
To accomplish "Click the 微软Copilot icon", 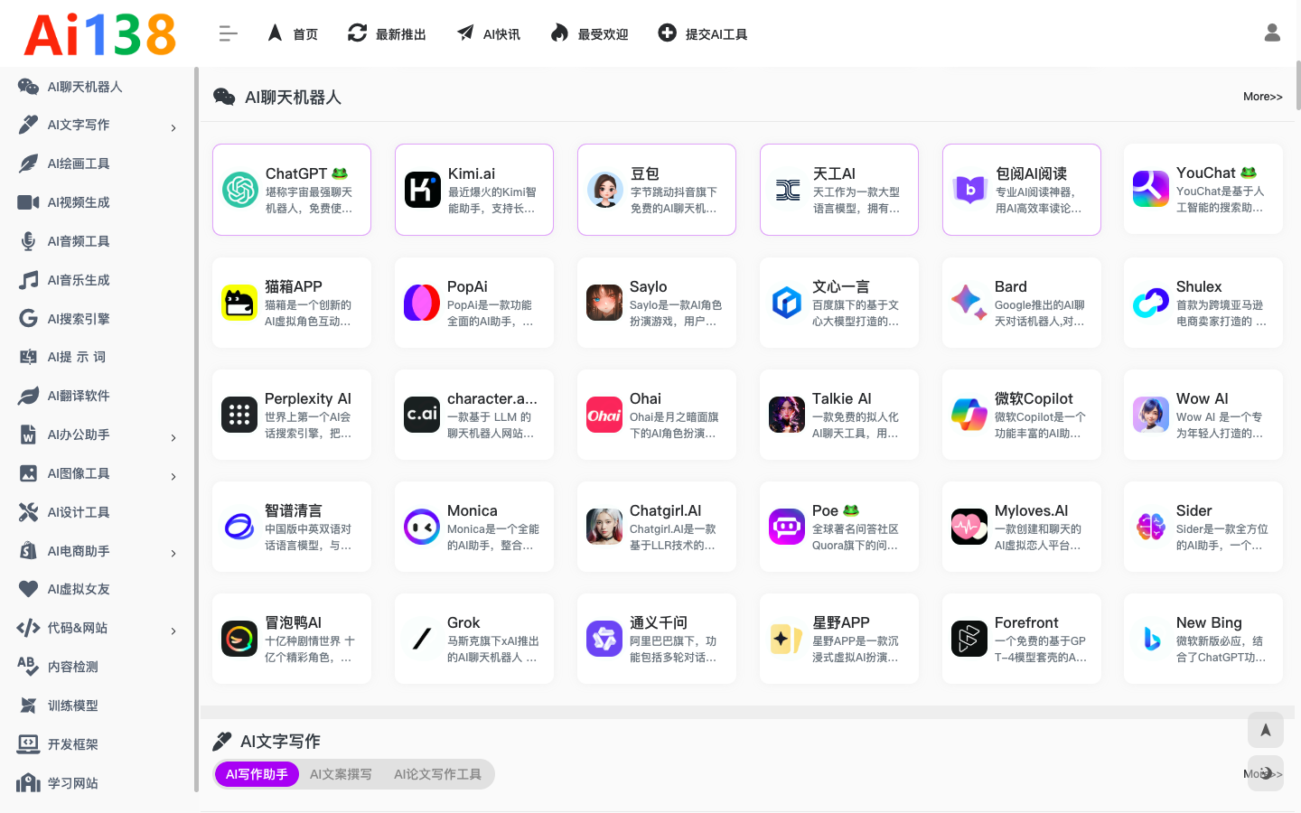I will click(x=969, y=415).
